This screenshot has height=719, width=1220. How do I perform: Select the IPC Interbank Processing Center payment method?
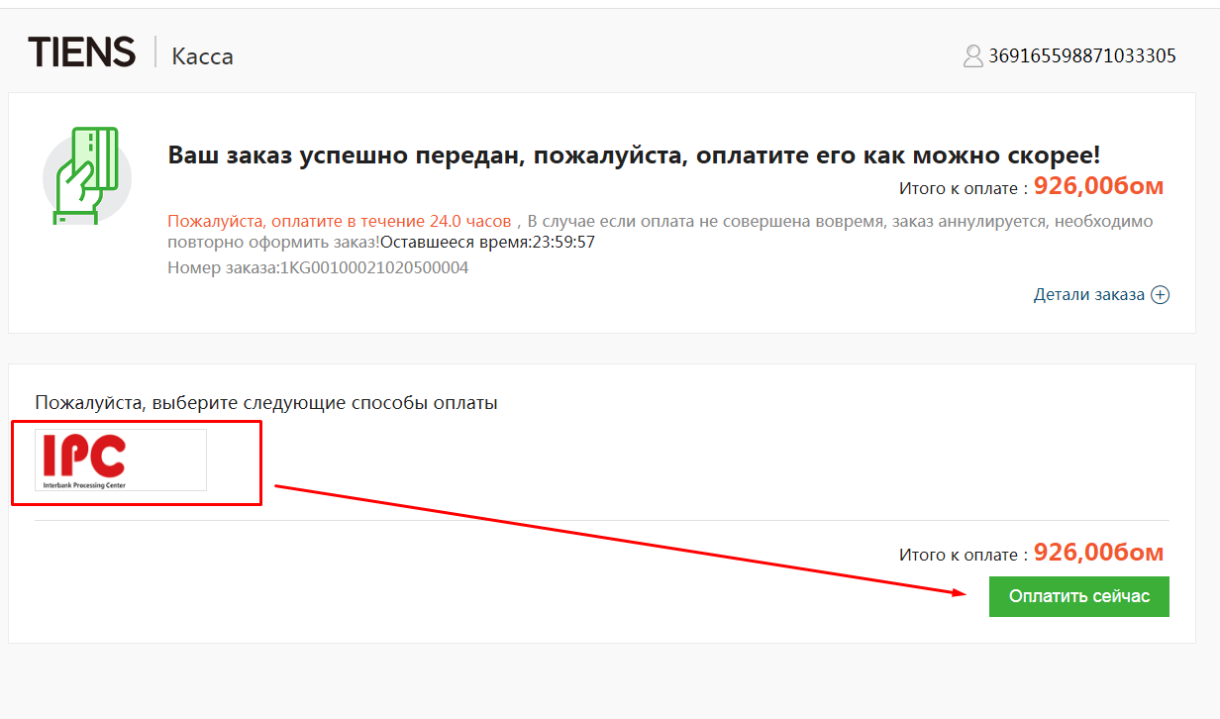tap(121, 461)
